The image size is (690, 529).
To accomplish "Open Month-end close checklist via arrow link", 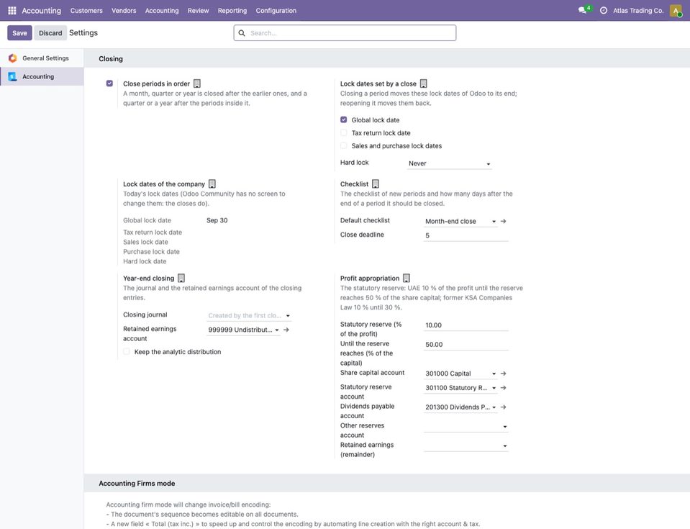I will [x=504, y=222].
